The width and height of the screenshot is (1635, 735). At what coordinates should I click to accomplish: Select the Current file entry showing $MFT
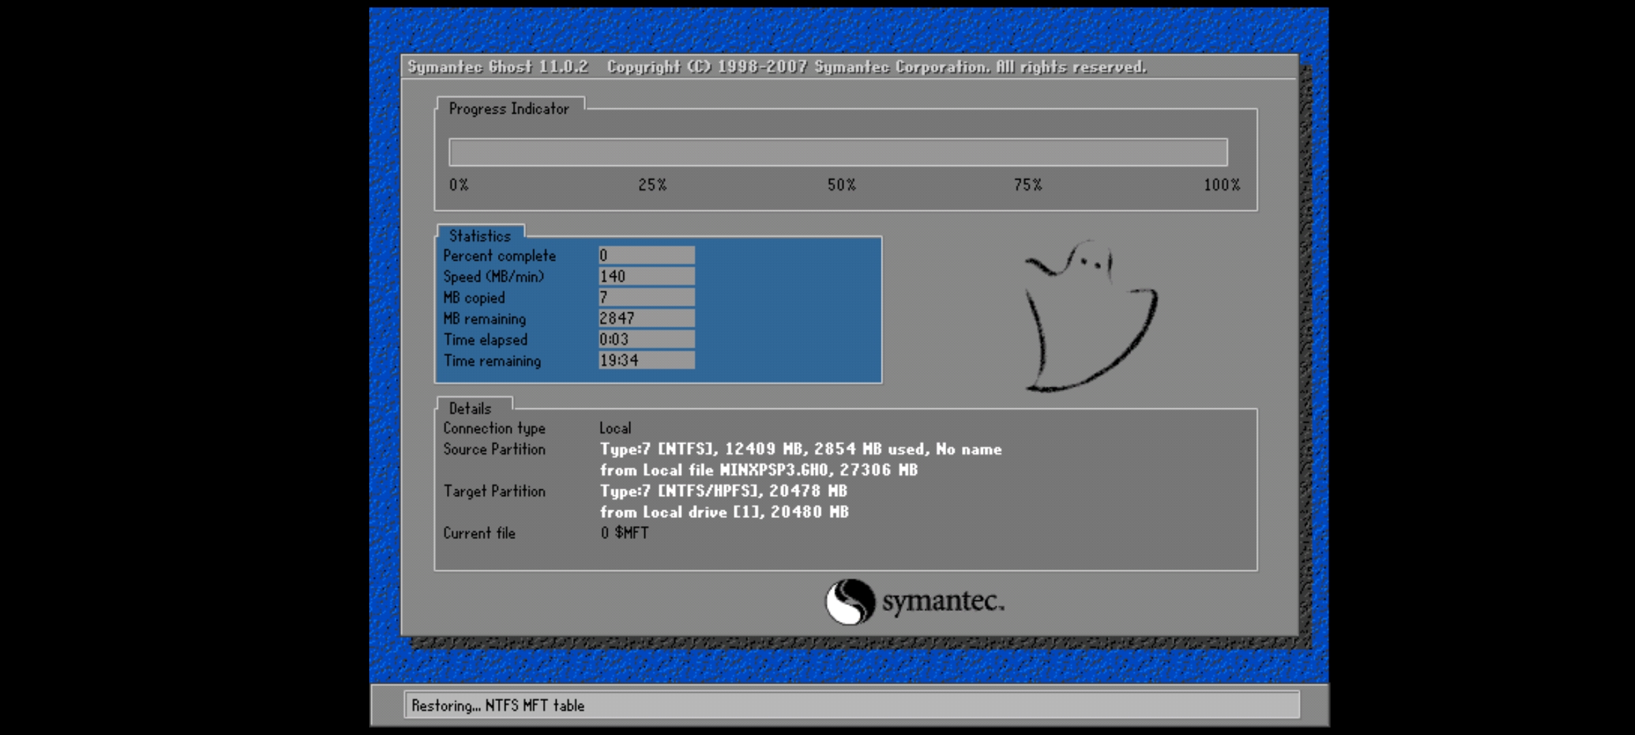(479, 534)
